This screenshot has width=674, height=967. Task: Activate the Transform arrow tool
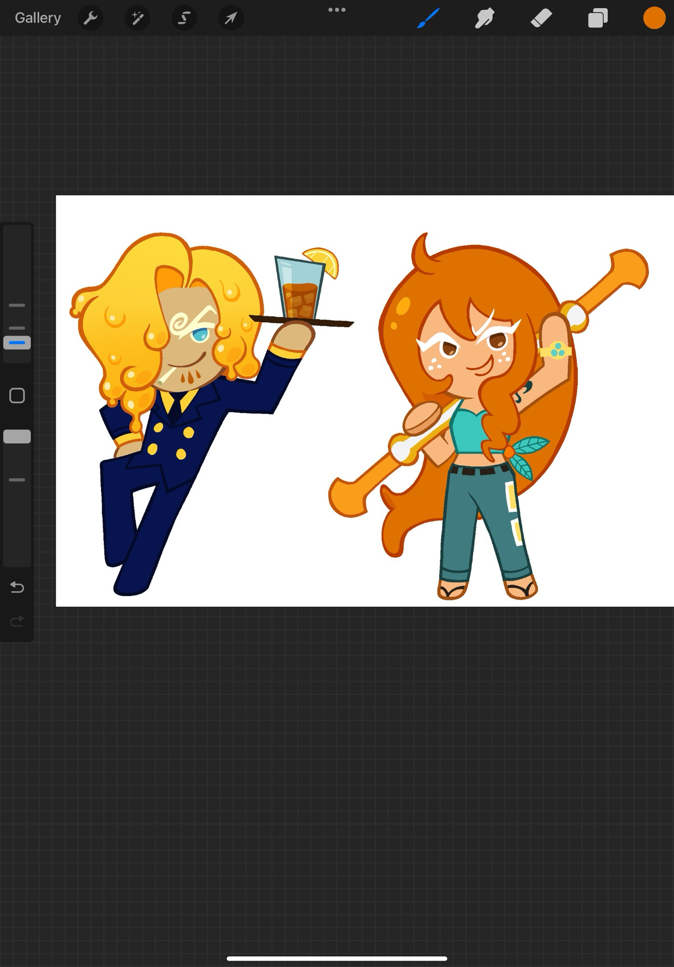pos(231,18)
